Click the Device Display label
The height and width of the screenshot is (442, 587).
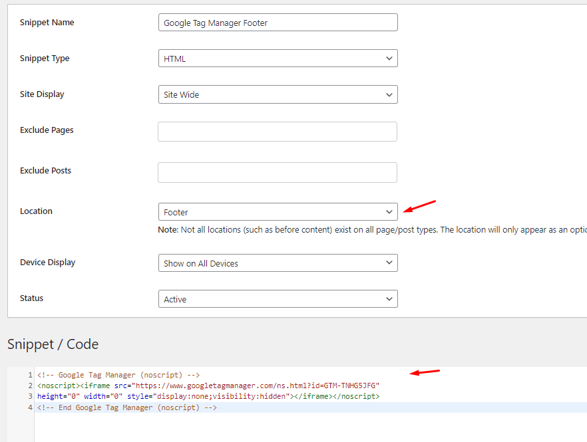[47, 263]
